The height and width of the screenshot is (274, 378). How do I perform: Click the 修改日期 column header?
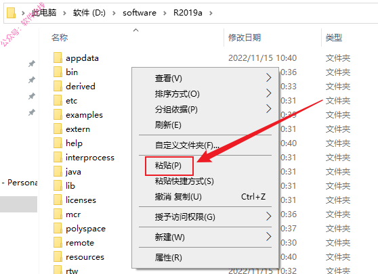click(245, 38)
